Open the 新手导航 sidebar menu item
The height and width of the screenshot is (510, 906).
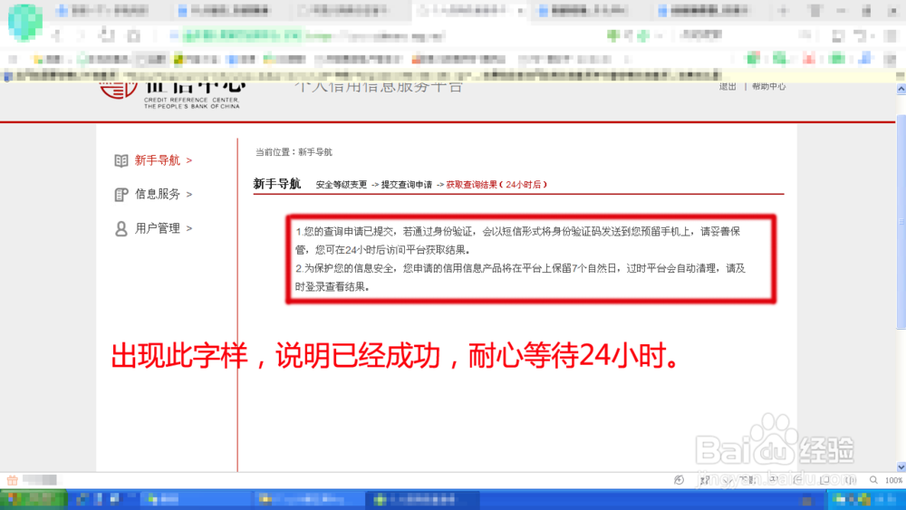157,160
